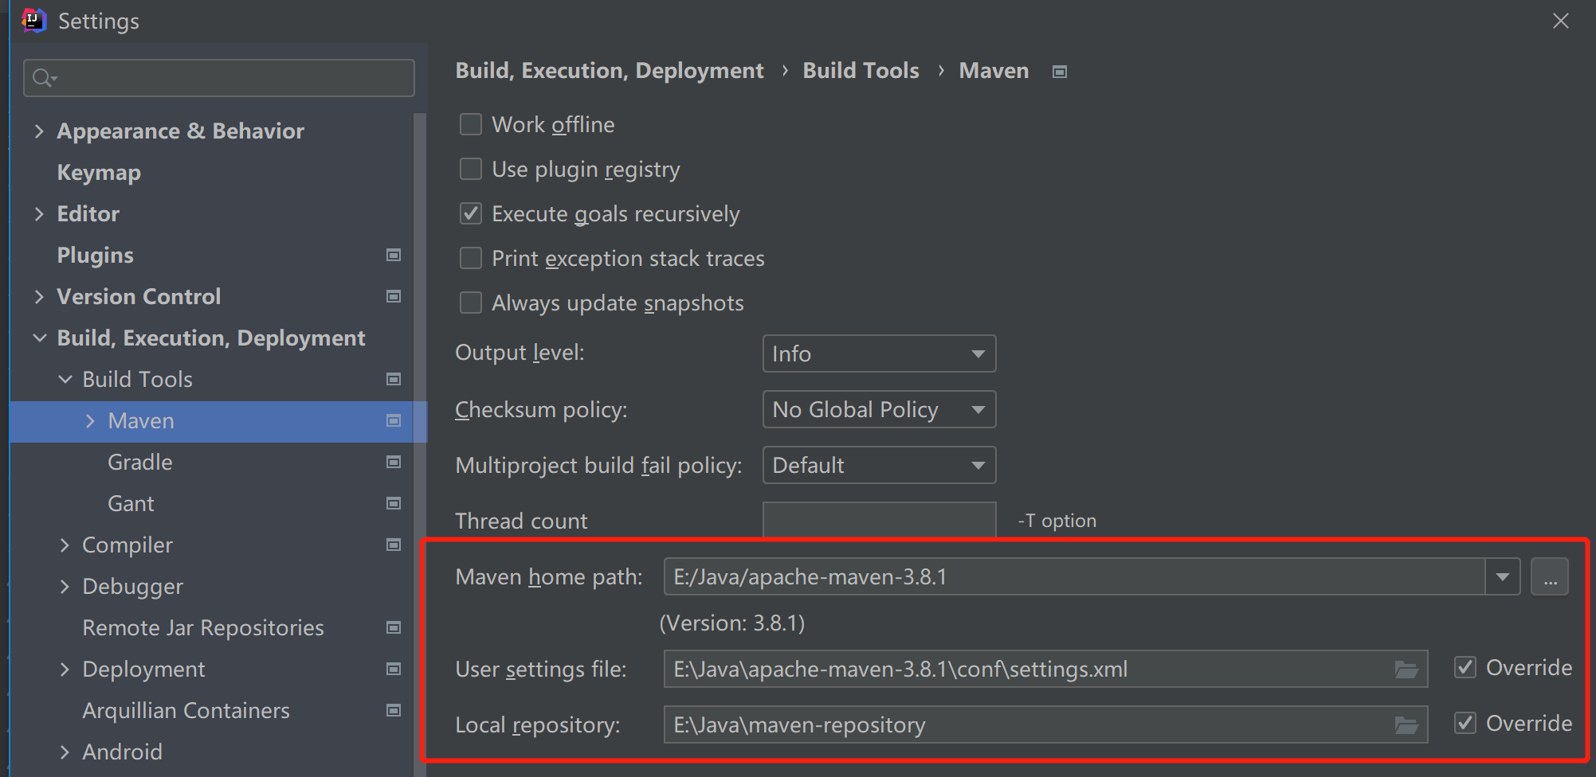Select Gant under Build Tools
1596x777 pixels.
click(131, 503)
